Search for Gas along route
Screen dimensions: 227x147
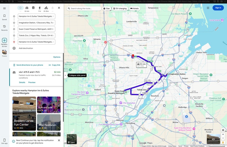[106, 8]
